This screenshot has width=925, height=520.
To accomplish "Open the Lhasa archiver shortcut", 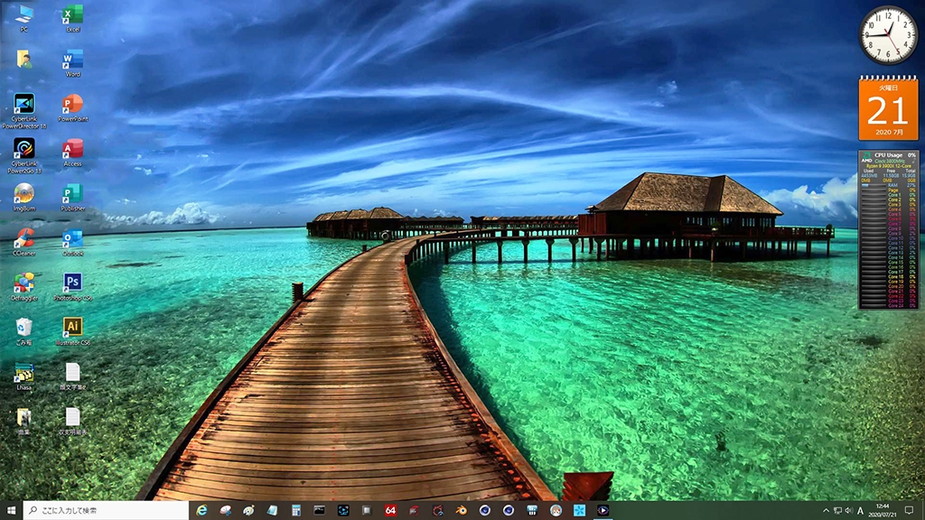I will click(24, 376).
